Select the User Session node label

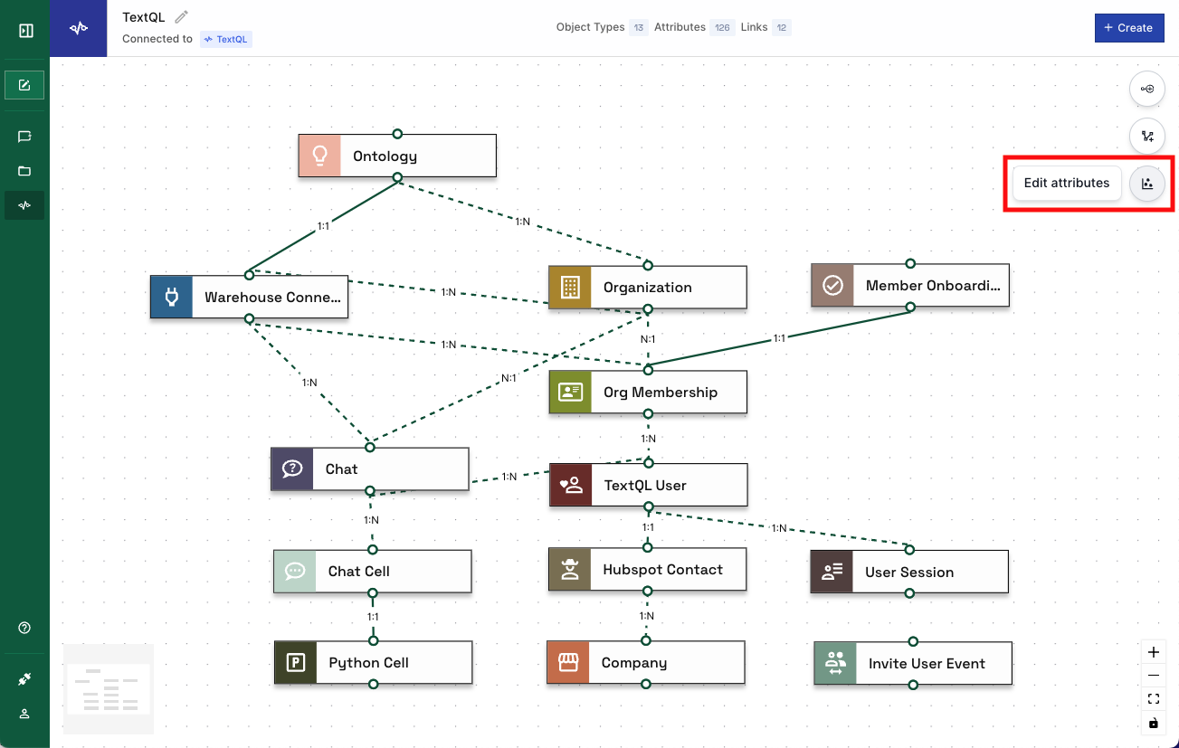[x=909, y=573]
